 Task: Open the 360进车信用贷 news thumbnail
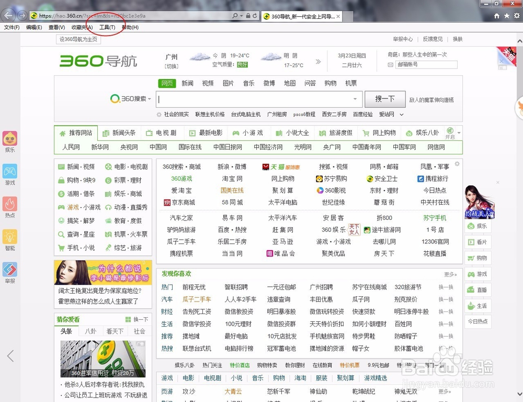(x=103, y=359)
